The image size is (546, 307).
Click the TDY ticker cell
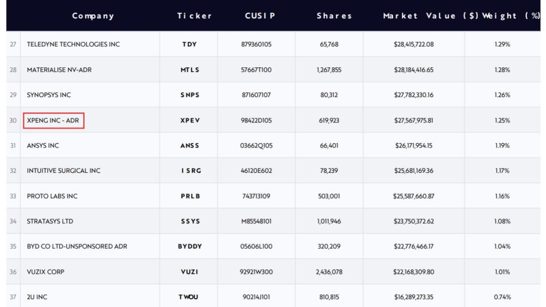tap(189, 44)
